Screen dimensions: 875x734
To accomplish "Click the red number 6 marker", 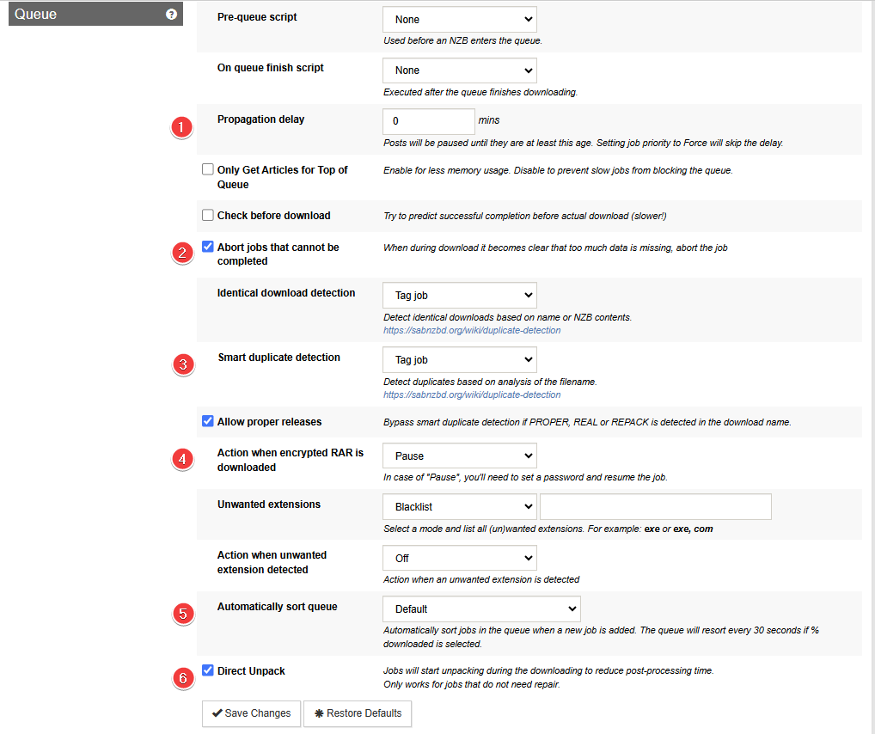I will point(181,678).
